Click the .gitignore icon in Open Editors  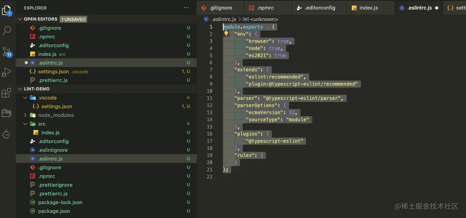pos(33,28)
